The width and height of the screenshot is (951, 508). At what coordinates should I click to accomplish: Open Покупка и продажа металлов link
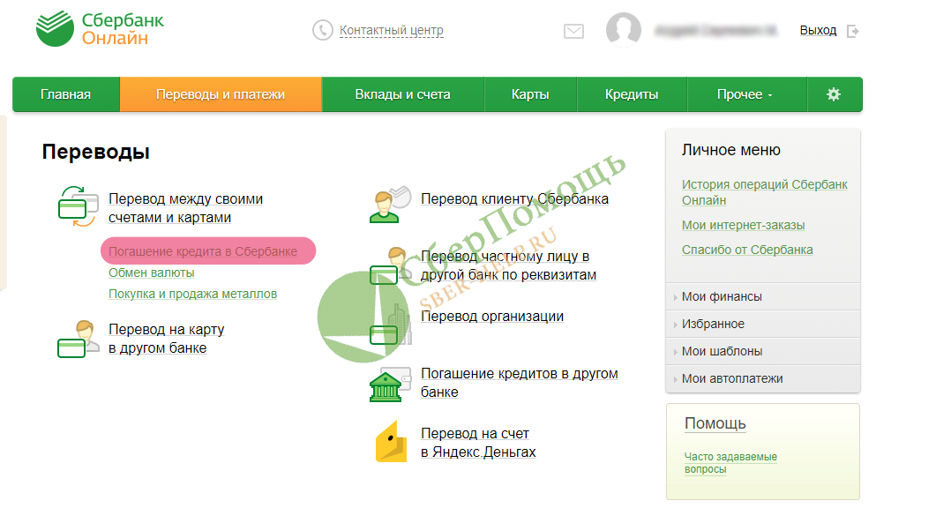193,294
